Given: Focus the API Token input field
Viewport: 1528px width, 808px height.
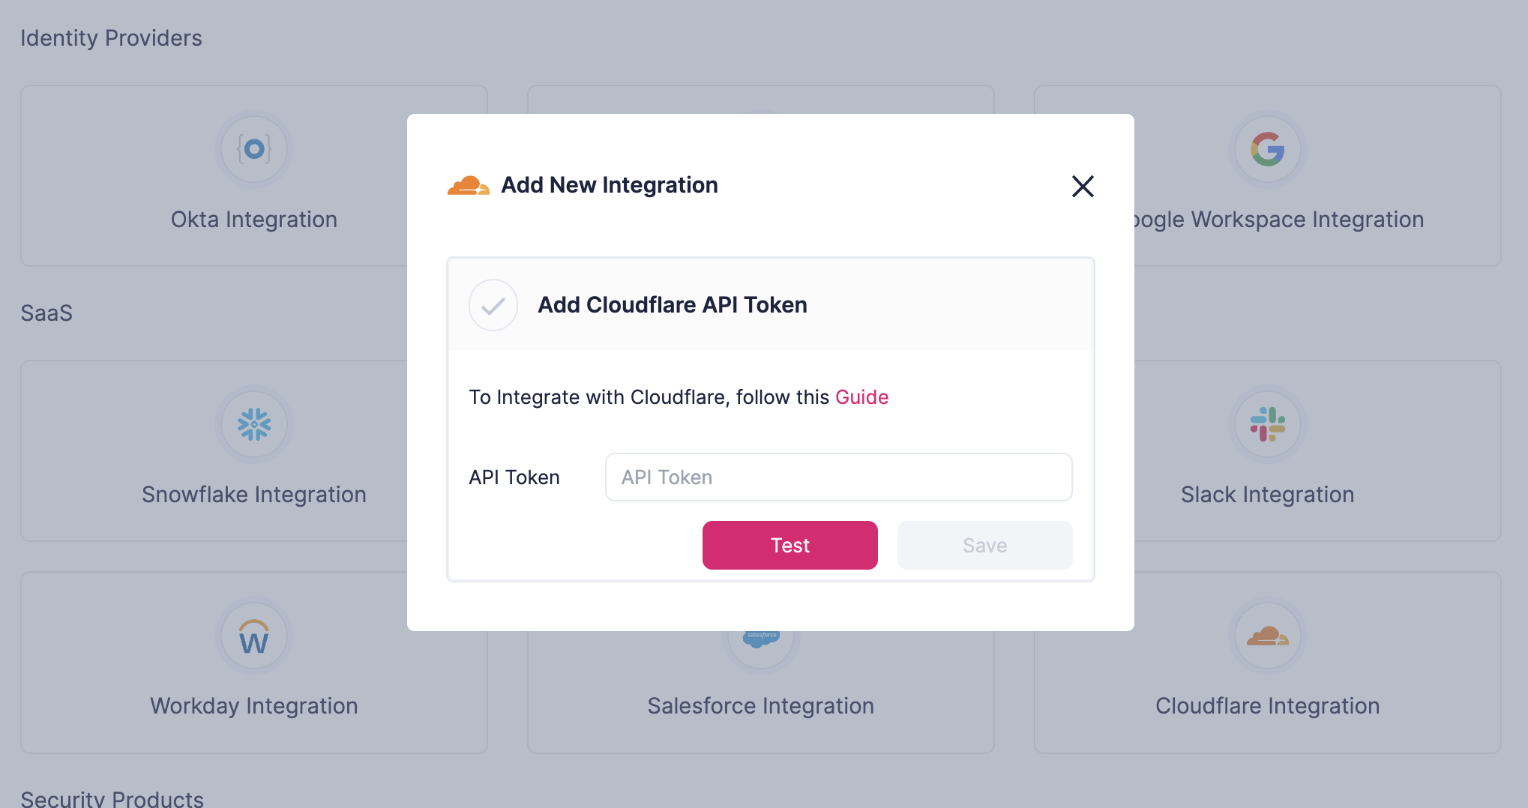Looking at the screenshot, I should pos(838,477).
